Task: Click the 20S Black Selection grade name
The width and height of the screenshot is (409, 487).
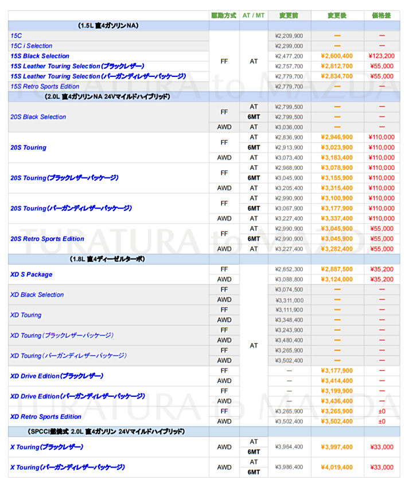Action: click(x=38, y=117)
